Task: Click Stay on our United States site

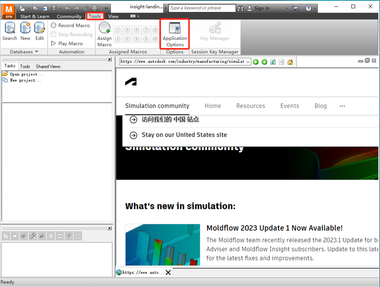Action: click(184, 135)
